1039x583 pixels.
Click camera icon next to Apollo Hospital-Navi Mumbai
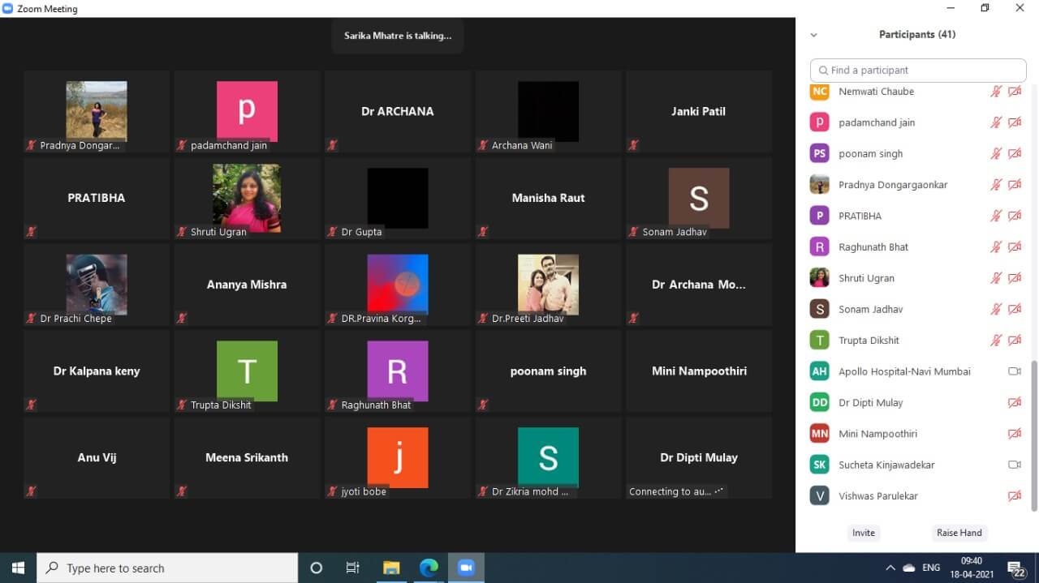1014,371
